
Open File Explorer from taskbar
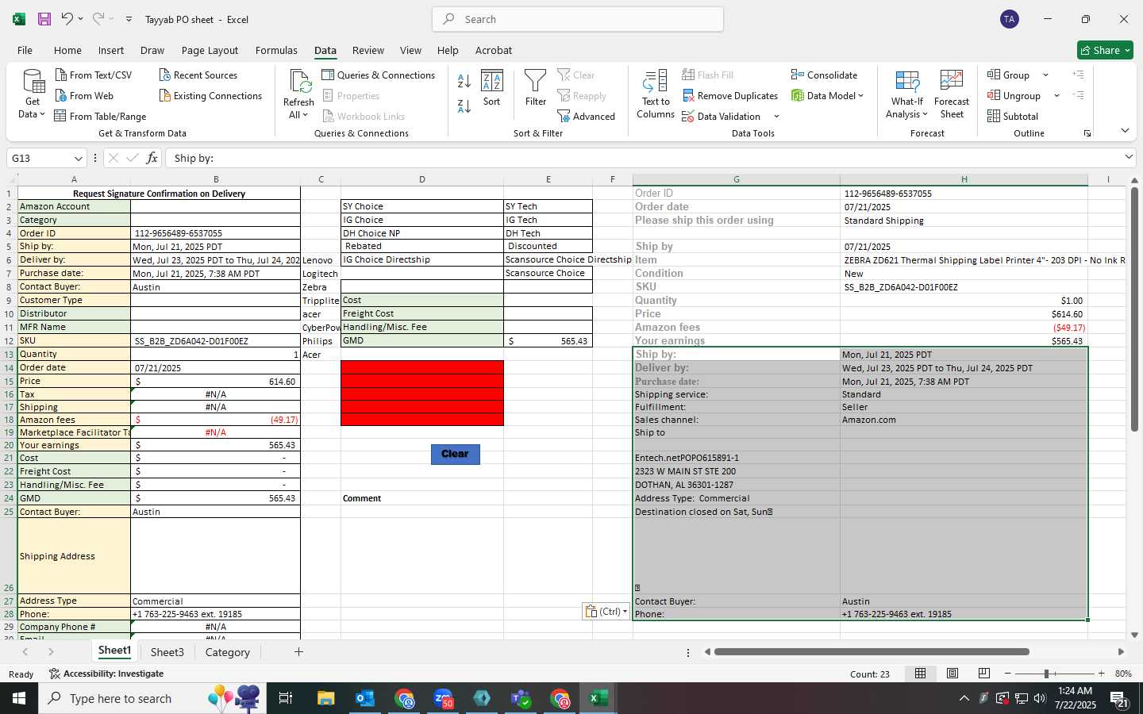(326, 698)
